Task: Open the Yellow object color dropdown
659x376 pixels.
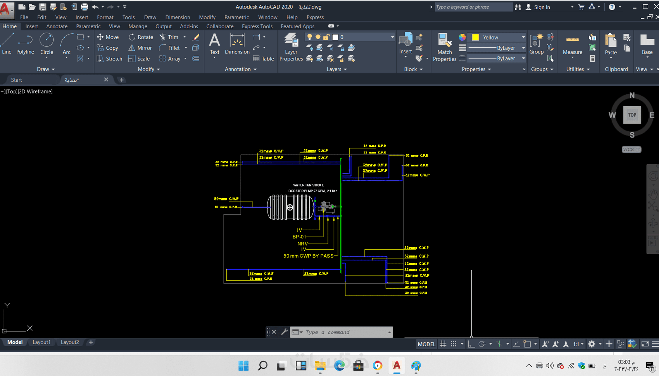Action: pos(523,37)
